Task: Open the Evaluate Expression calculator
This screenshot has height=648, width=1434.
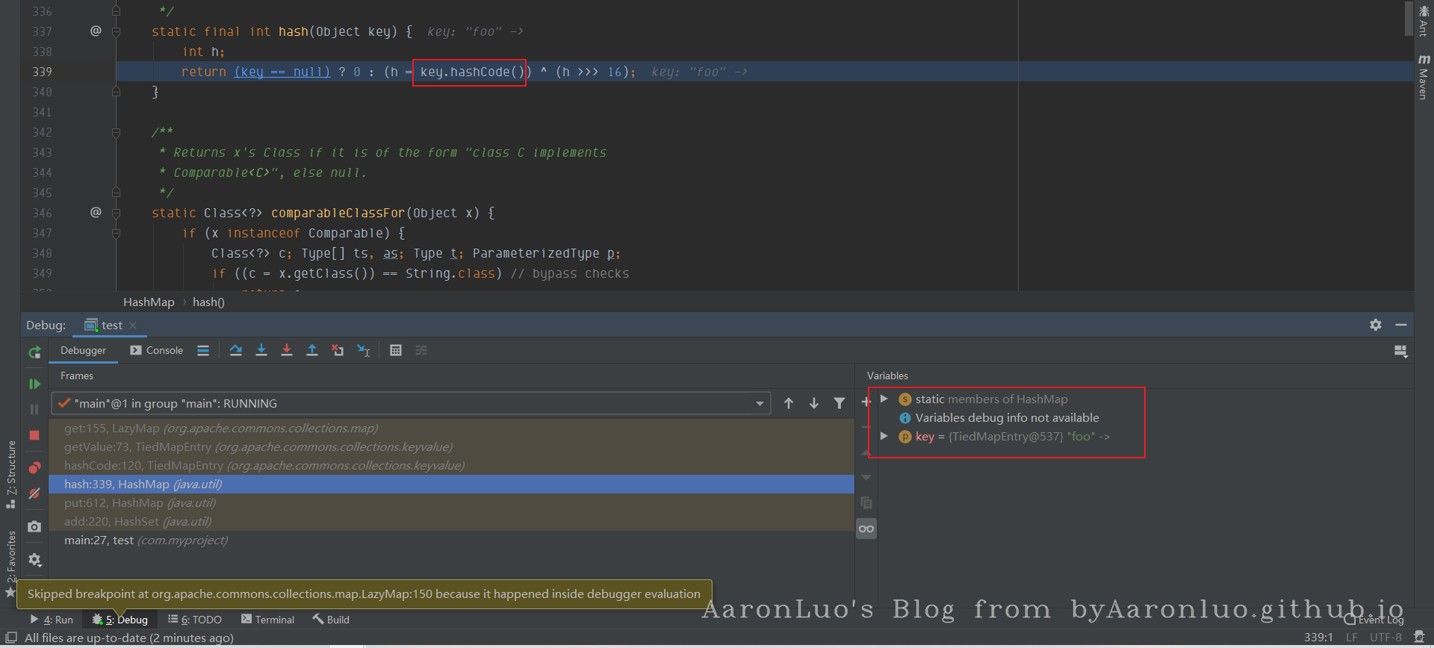Action: (x=396, y=350)
